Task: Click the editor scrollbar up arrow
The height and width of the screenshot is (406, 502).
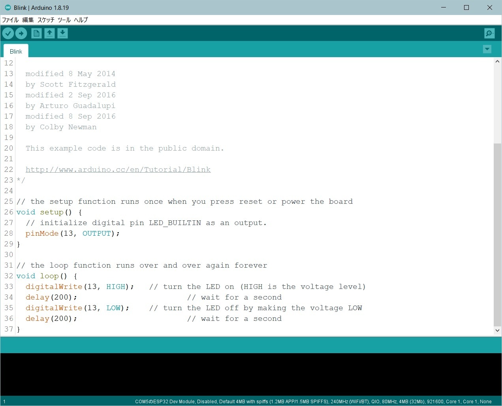Action: click(x=497, y=61)
